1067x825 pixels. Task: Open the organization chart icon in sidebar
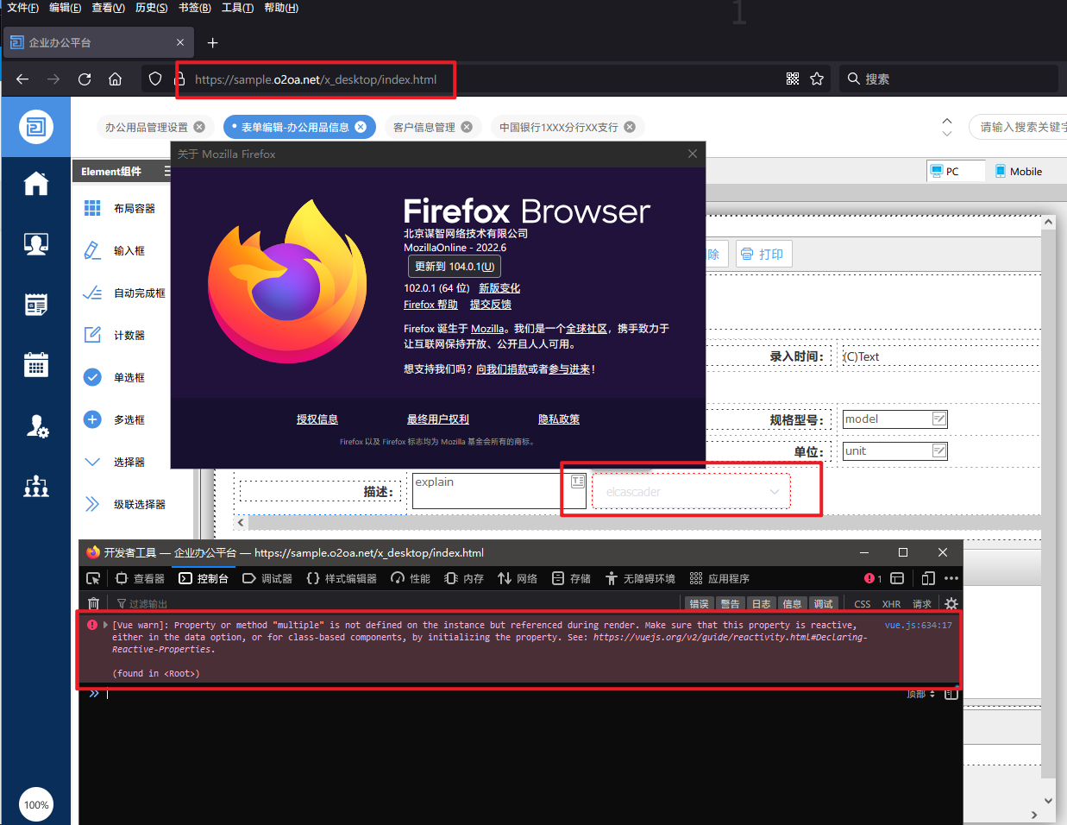36,487
